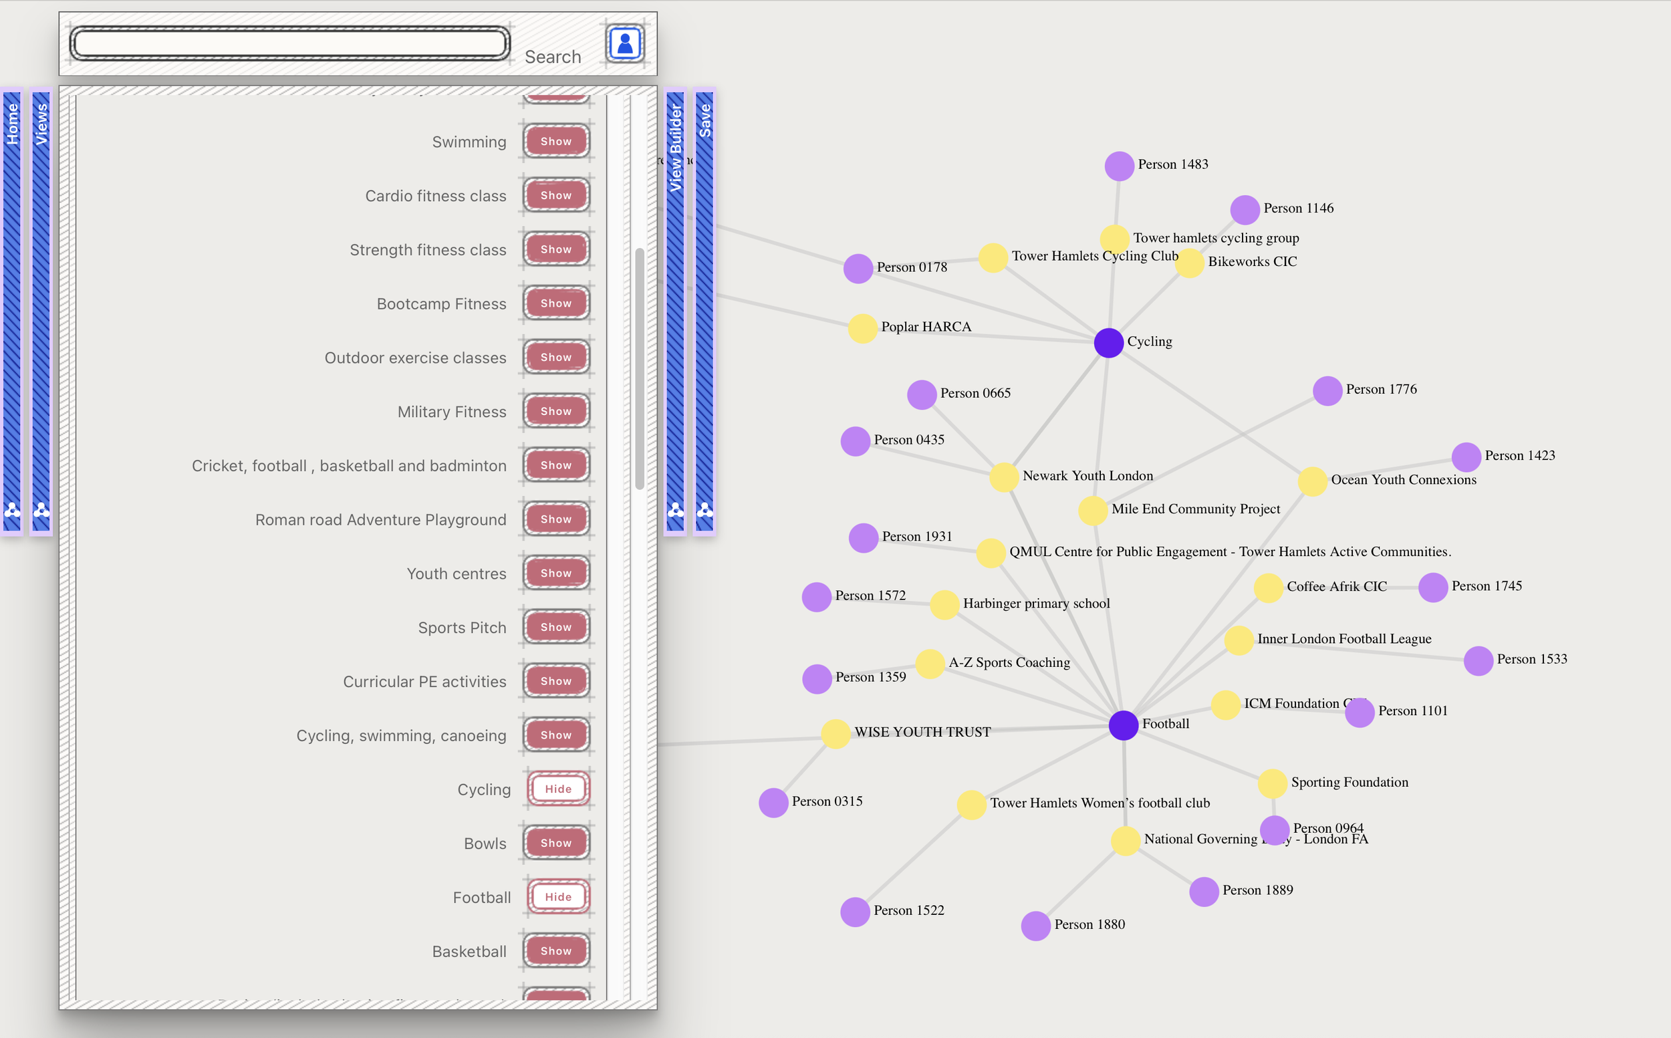Viewport: 1671px width, 1038px height.
Task: Click the Ocean Youth Connexions node
Action: [1311, 481]
